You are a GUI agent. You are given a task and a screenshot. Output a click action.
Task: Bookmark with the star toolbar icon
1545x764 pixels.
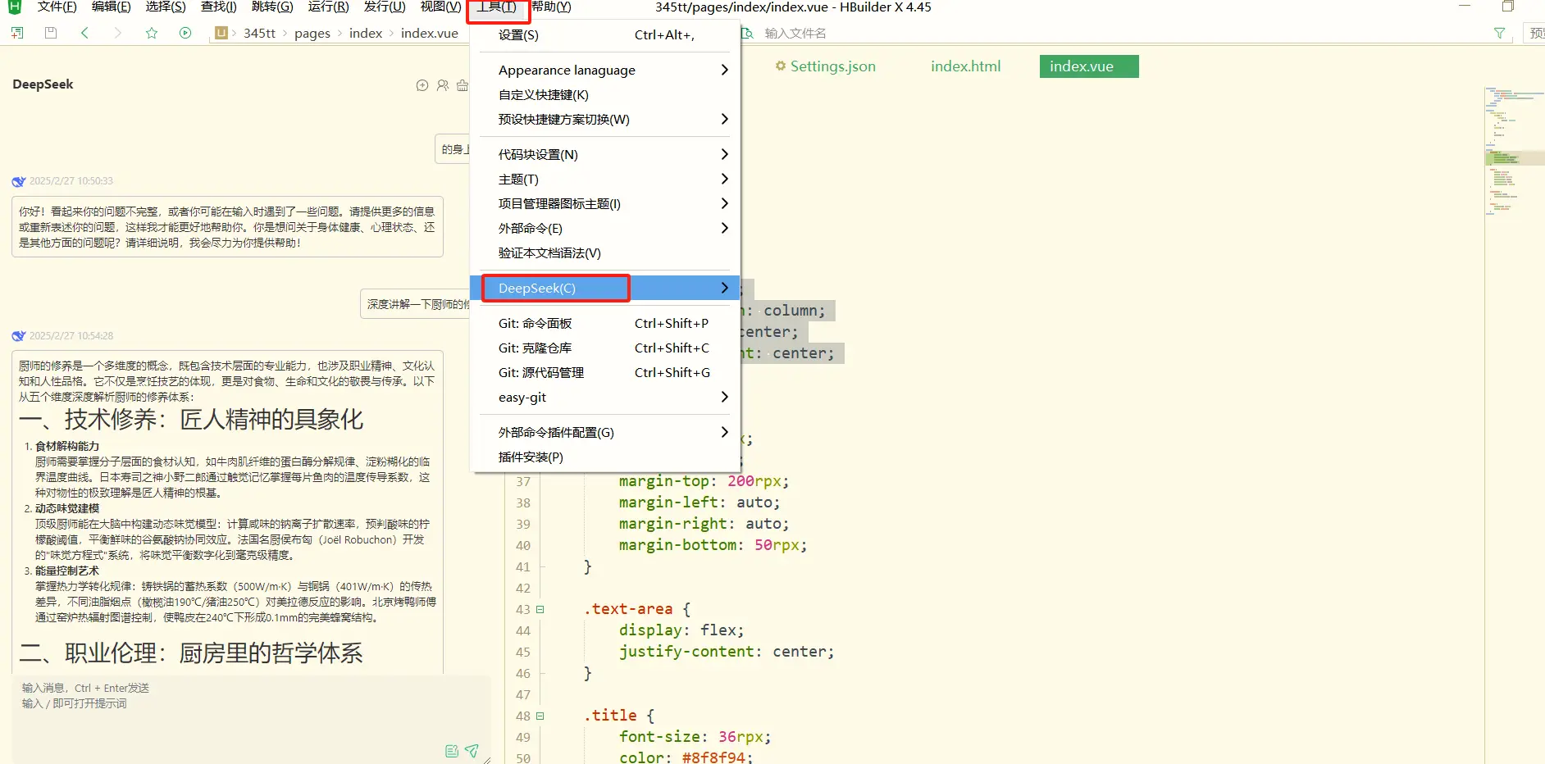(x=152, y=33)
